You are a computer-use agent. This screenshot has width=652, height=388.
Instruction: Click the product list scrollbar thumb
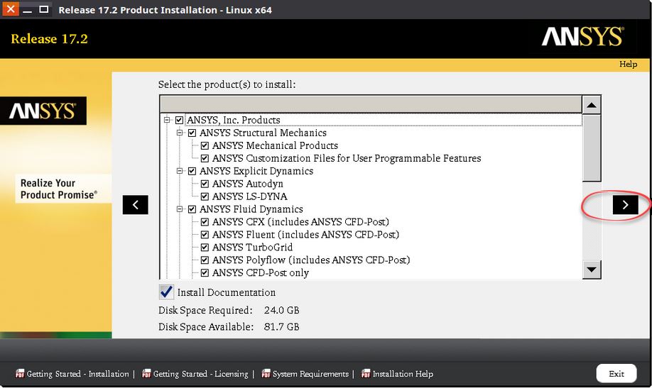tap(592, 148)
